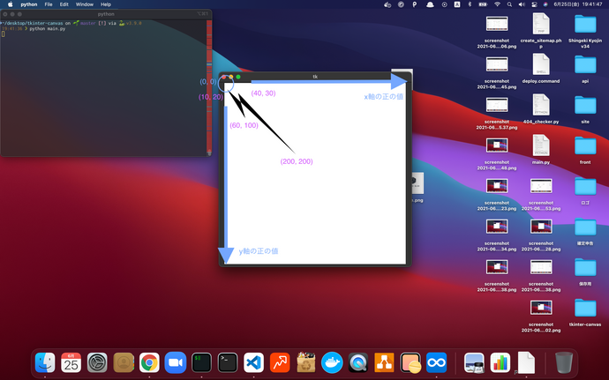Image resolution: width=609 pixels, height=380 pixels.
Task: Activate Siri from the menu bar
Action: [x=545, y=4]
